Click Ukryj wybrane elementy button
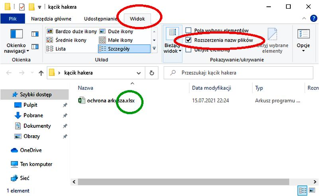 (x=272, y=41)
